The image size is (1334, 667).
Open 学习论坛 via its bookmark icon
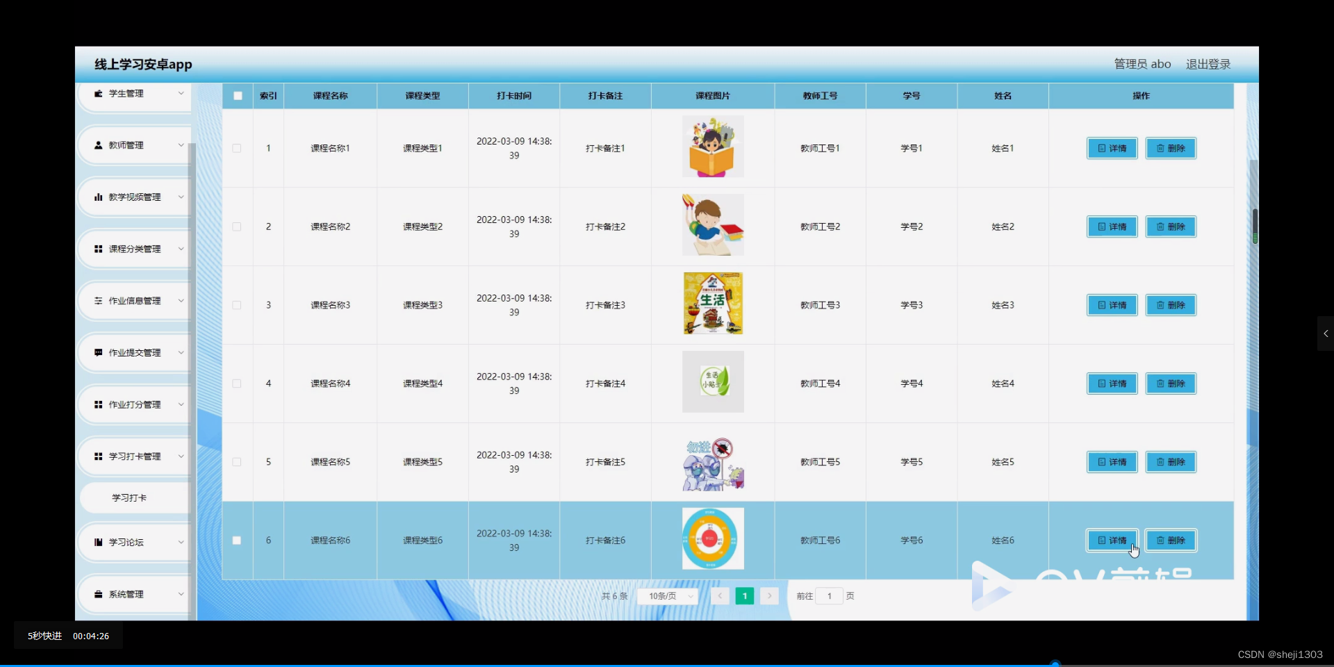[x=97, y=542]
